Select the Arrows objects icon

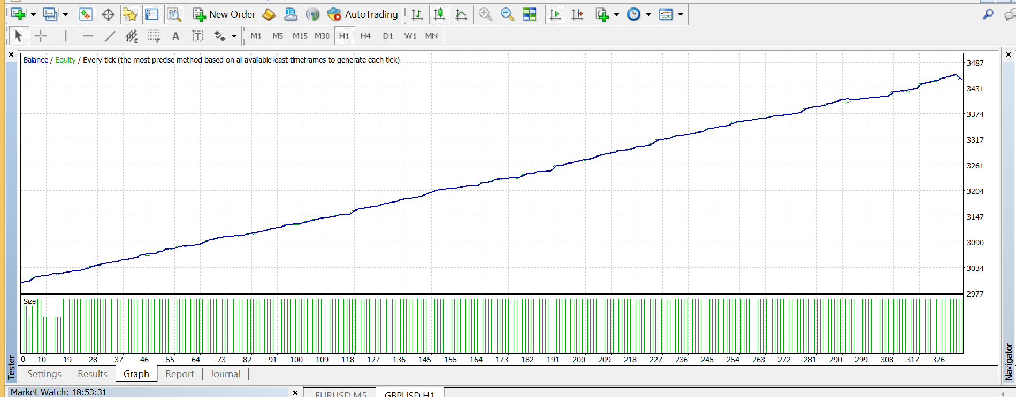tap(219, 36)
